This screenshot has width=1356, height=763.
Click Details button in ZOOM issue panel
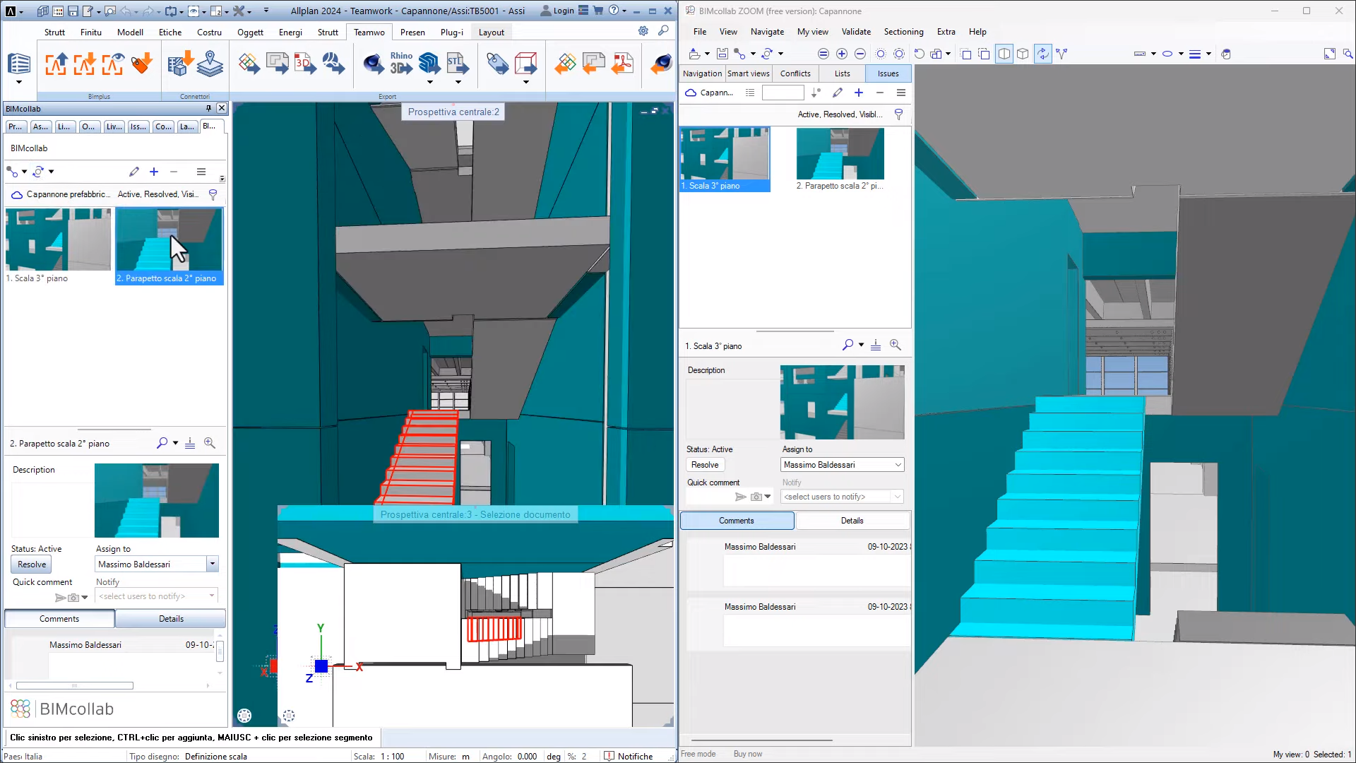852,521
